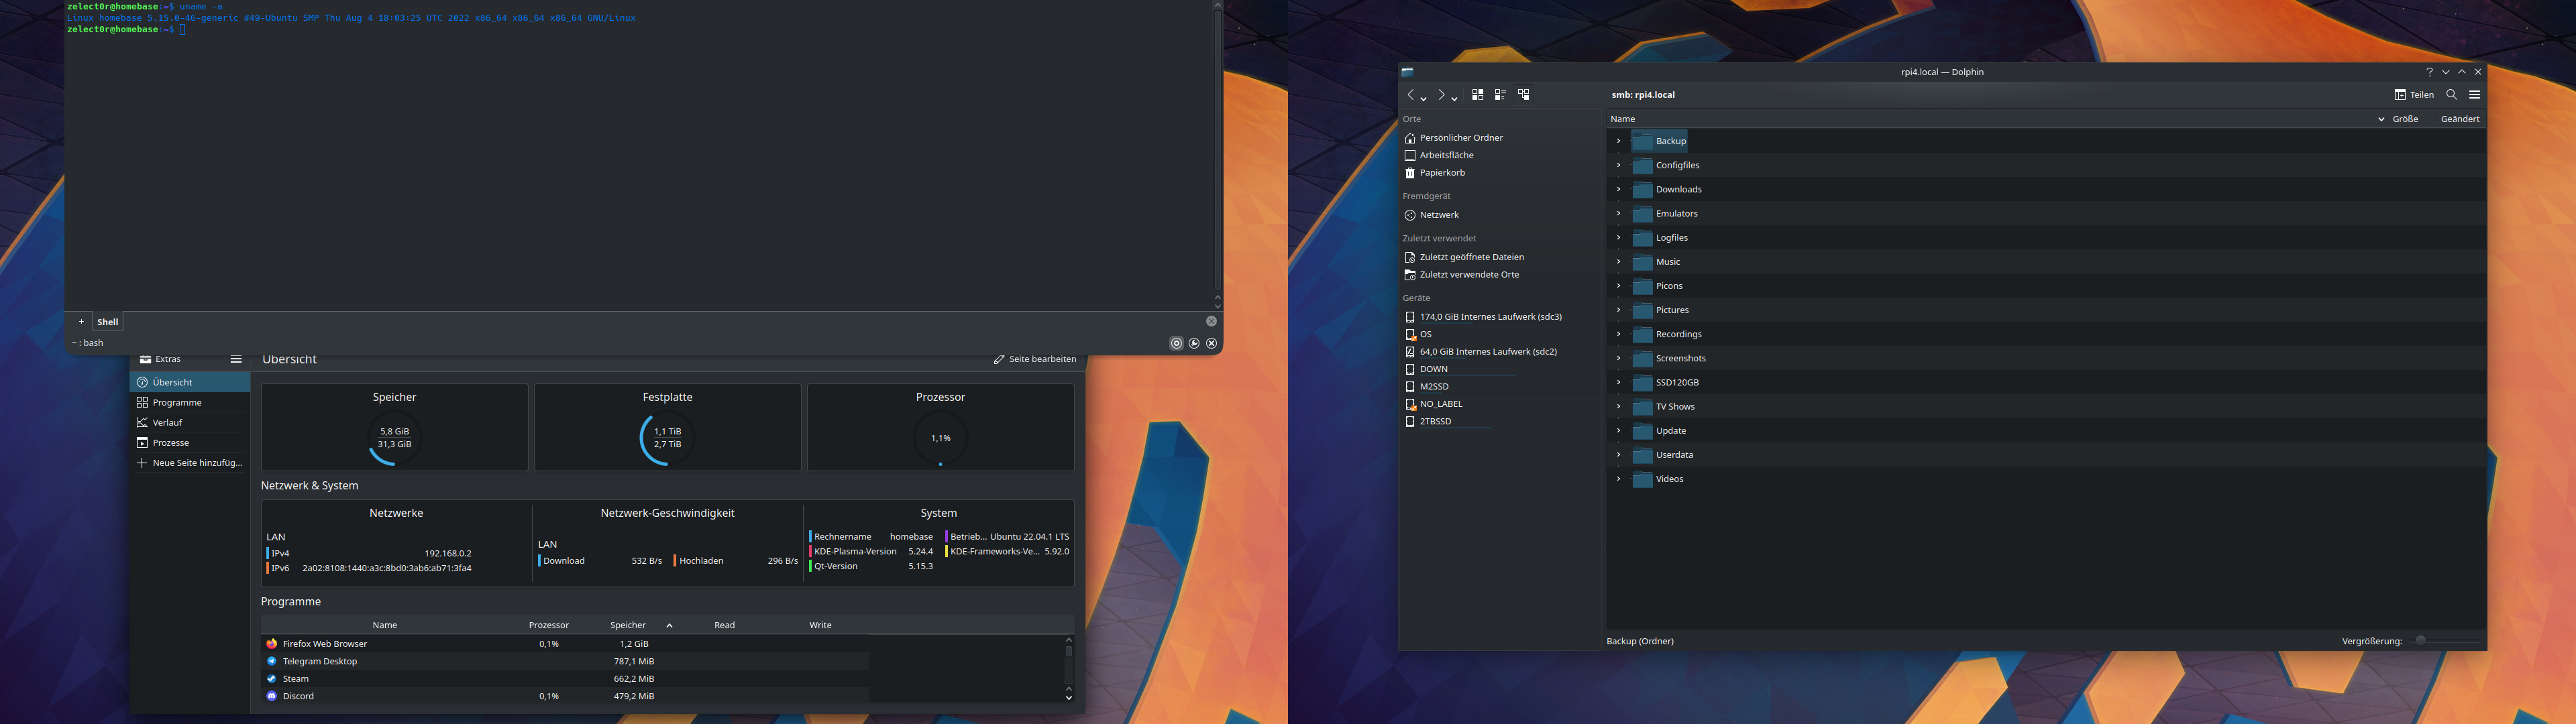The image size is (2576, 724).
Task: Expand the Recordings folder chevron
Action: [x=1618, y=334]
